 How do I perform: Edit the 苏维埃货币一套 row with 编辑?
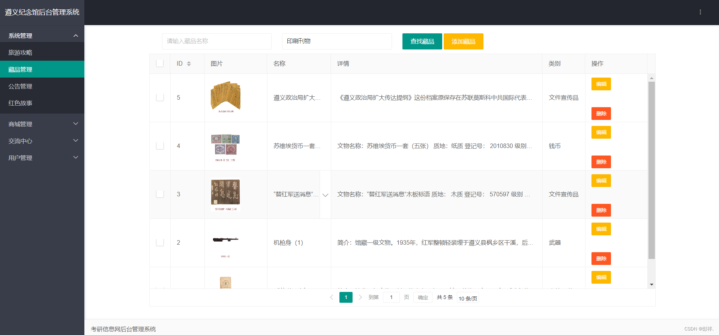point(601,132)
